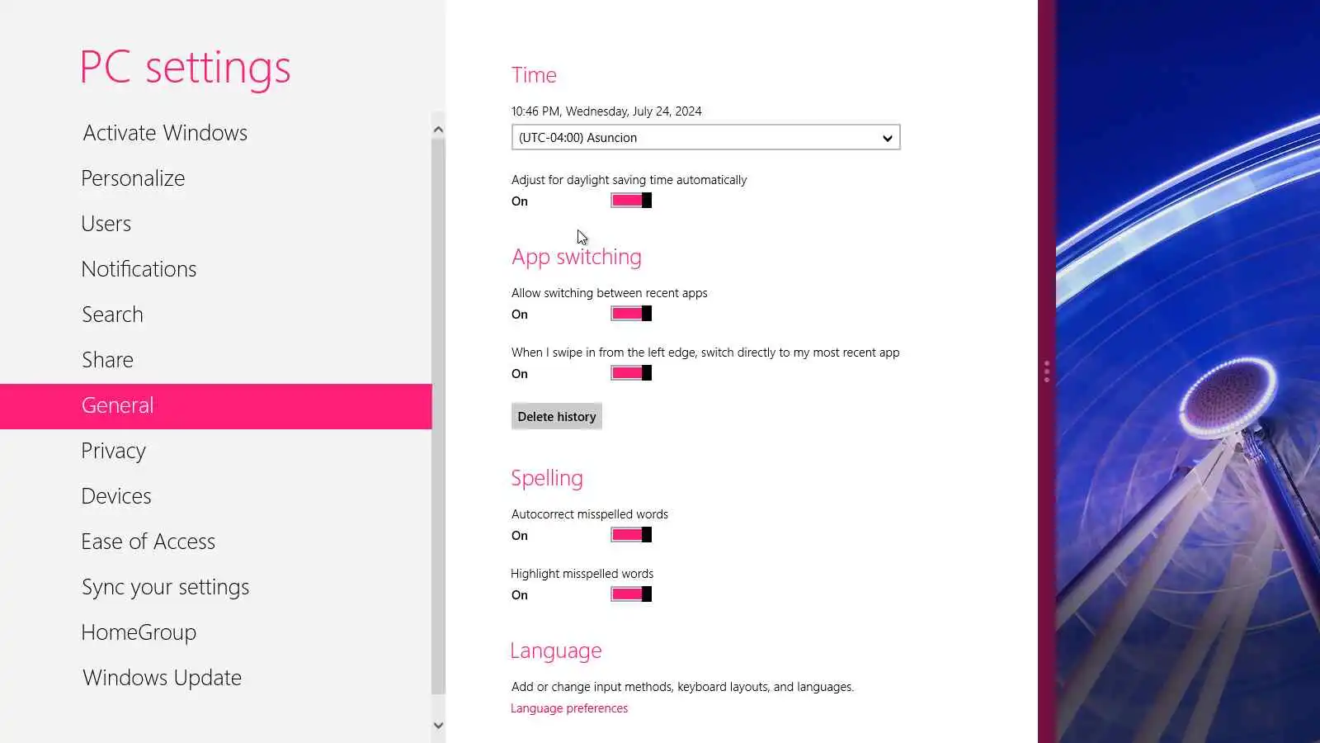Select the Search category

tap(215, 315)
